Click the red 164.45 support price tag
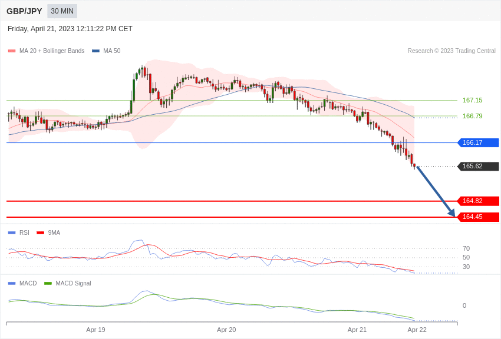 (x=479, y=217)
